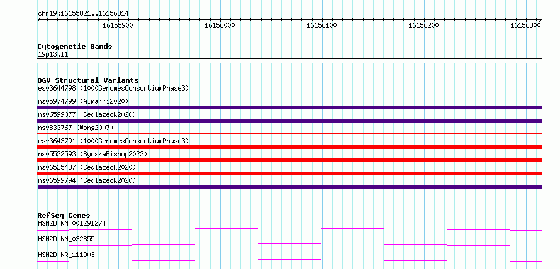Viewport: 560px width, 269px height.
Task: Click the ruler's right arrowhead
Action: point(540,19)
